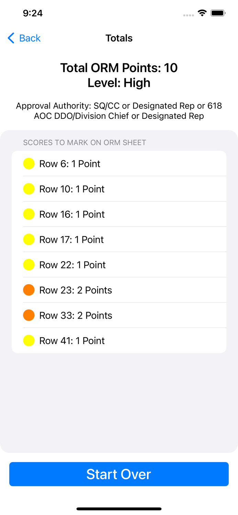Tap the Level: High text
The image size is (238, 515).
(119, 82)
